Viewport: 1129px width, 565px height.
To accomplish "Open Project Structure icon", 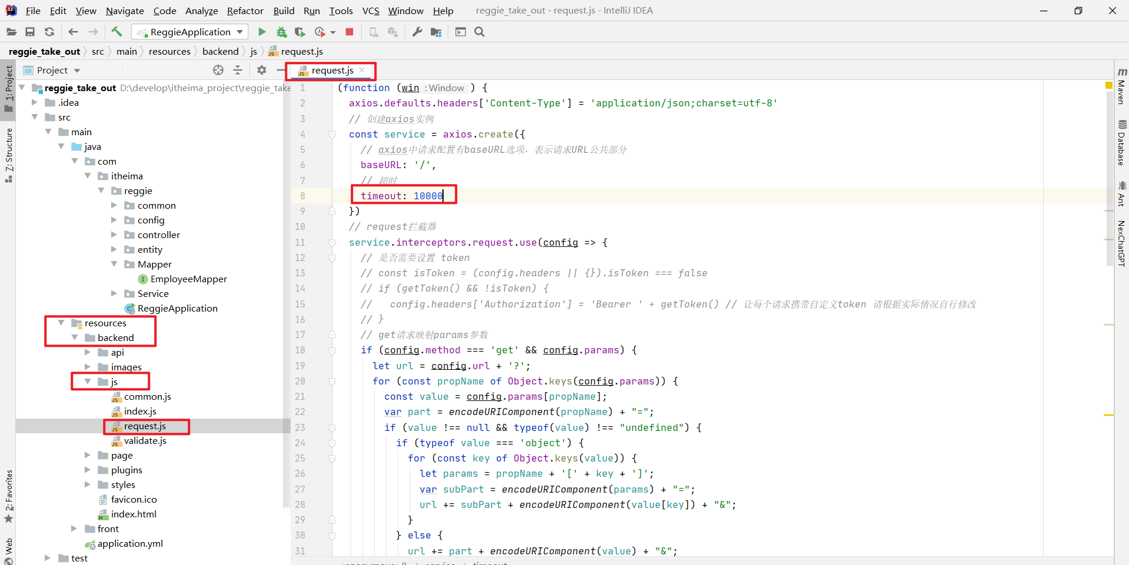I will 436,32.
